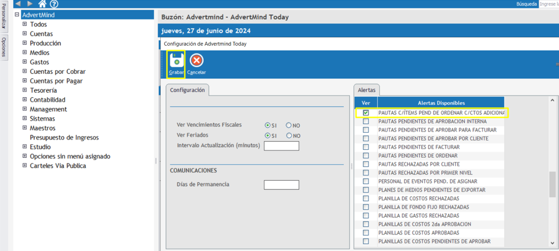559x251 pixels.
Task: Click the alerts list scroll up arrow
Action: [x=552, y=101]
